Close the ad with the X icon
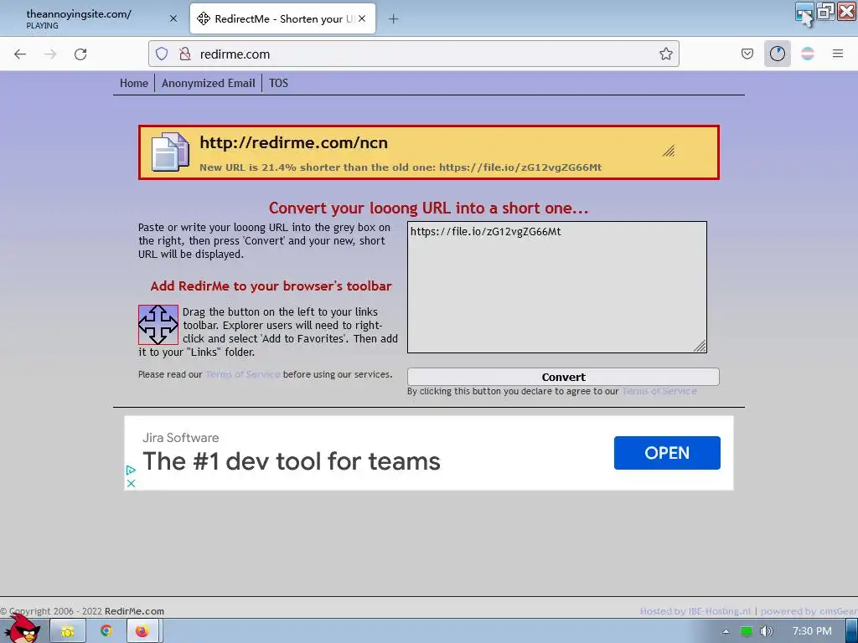 tap(131, 483)
